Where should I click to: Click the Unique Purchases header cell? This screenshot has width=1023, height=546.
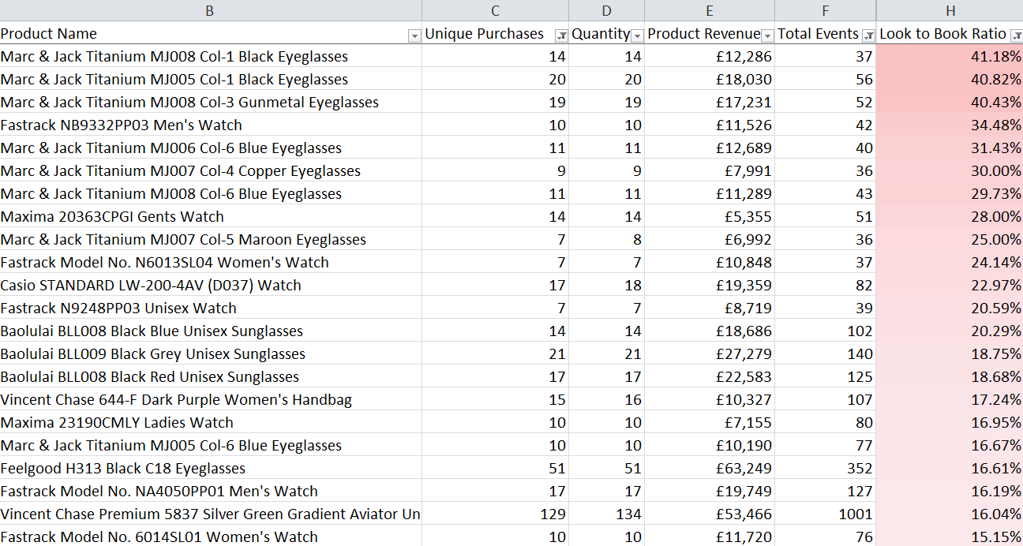(495, 33)
